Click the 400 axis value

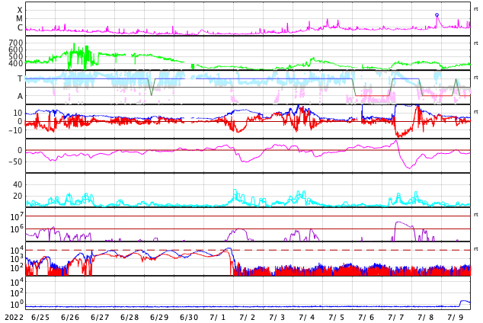pyautogui.click(x=16, y=63)
